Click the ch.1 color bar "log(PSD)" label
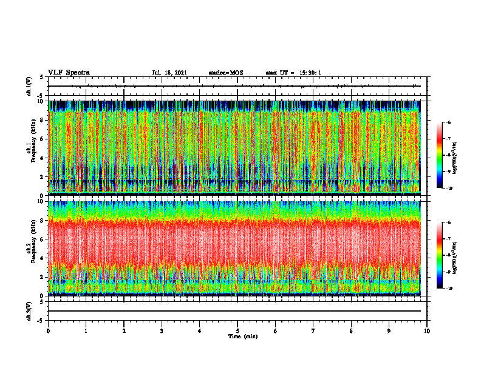The image size is (481, 371). 455,158
